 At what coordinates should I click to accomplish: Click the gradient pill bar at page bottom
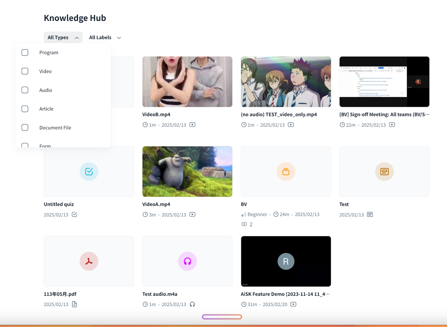click(222, 317)
